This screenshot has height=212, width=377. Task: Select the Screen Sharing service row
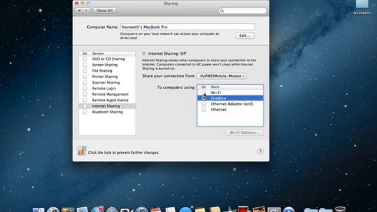[x=107, y=65]
